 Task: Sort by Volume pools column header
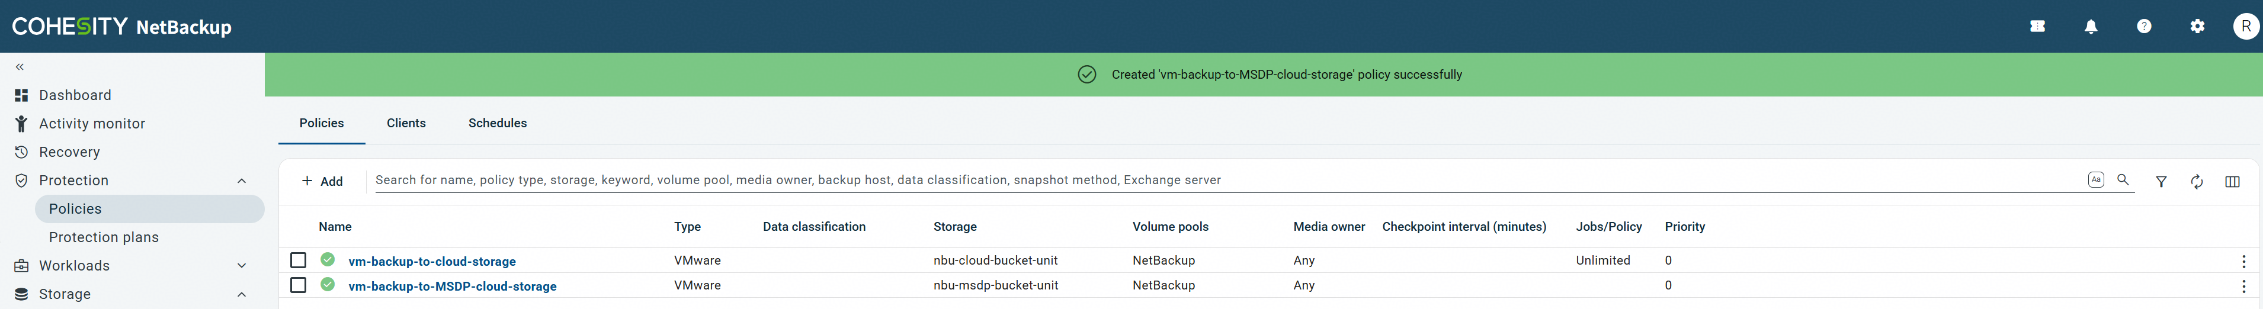1170,227
